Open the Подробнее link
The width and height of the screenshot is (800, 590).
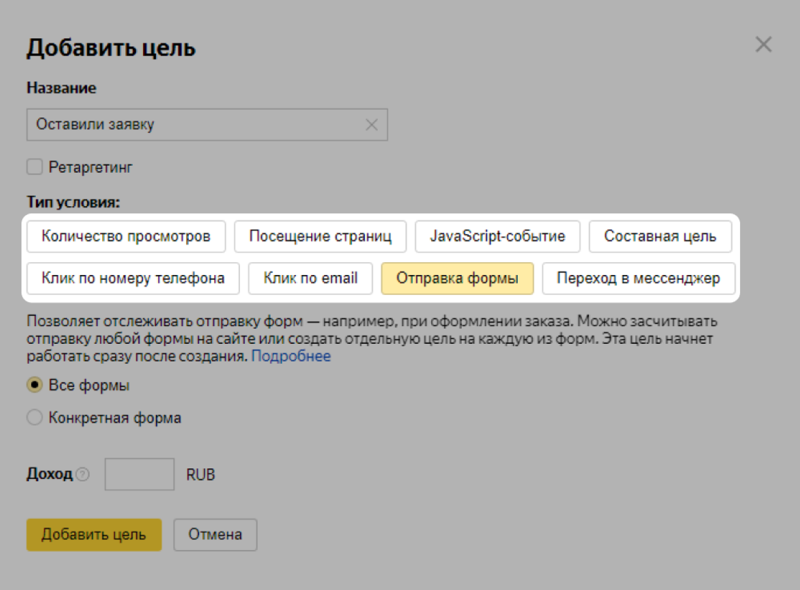pyautogui.click(x=291, y=356)
